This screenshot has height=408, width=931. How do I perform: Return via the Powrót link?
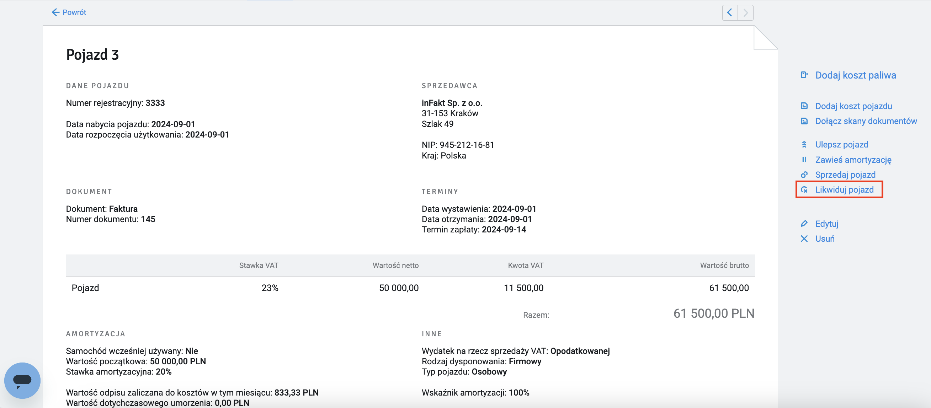click(74, 12)
